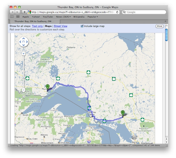Toggle the Include large map checkbox
Image resolution: width=176 pixels, height=158 pixels.
(x=82, y=26)
